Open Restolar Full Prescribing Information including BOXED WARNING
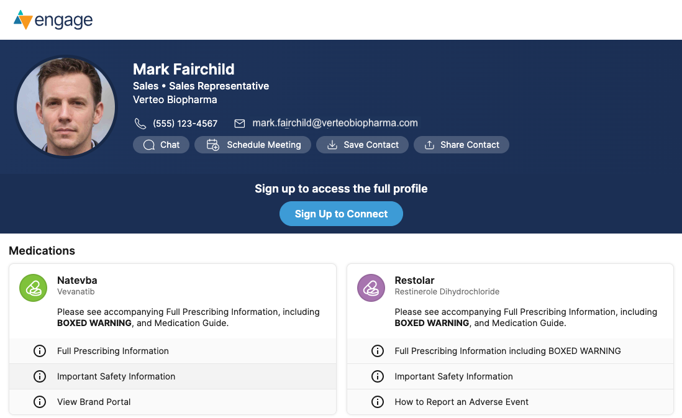682x418 pixels. (x=507, y=351)
